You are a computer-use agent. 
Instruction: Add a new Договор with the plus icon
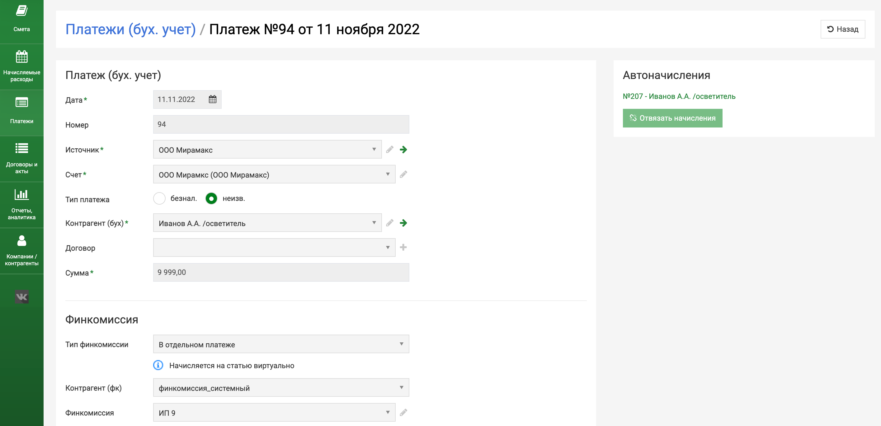tap(403, 247)
